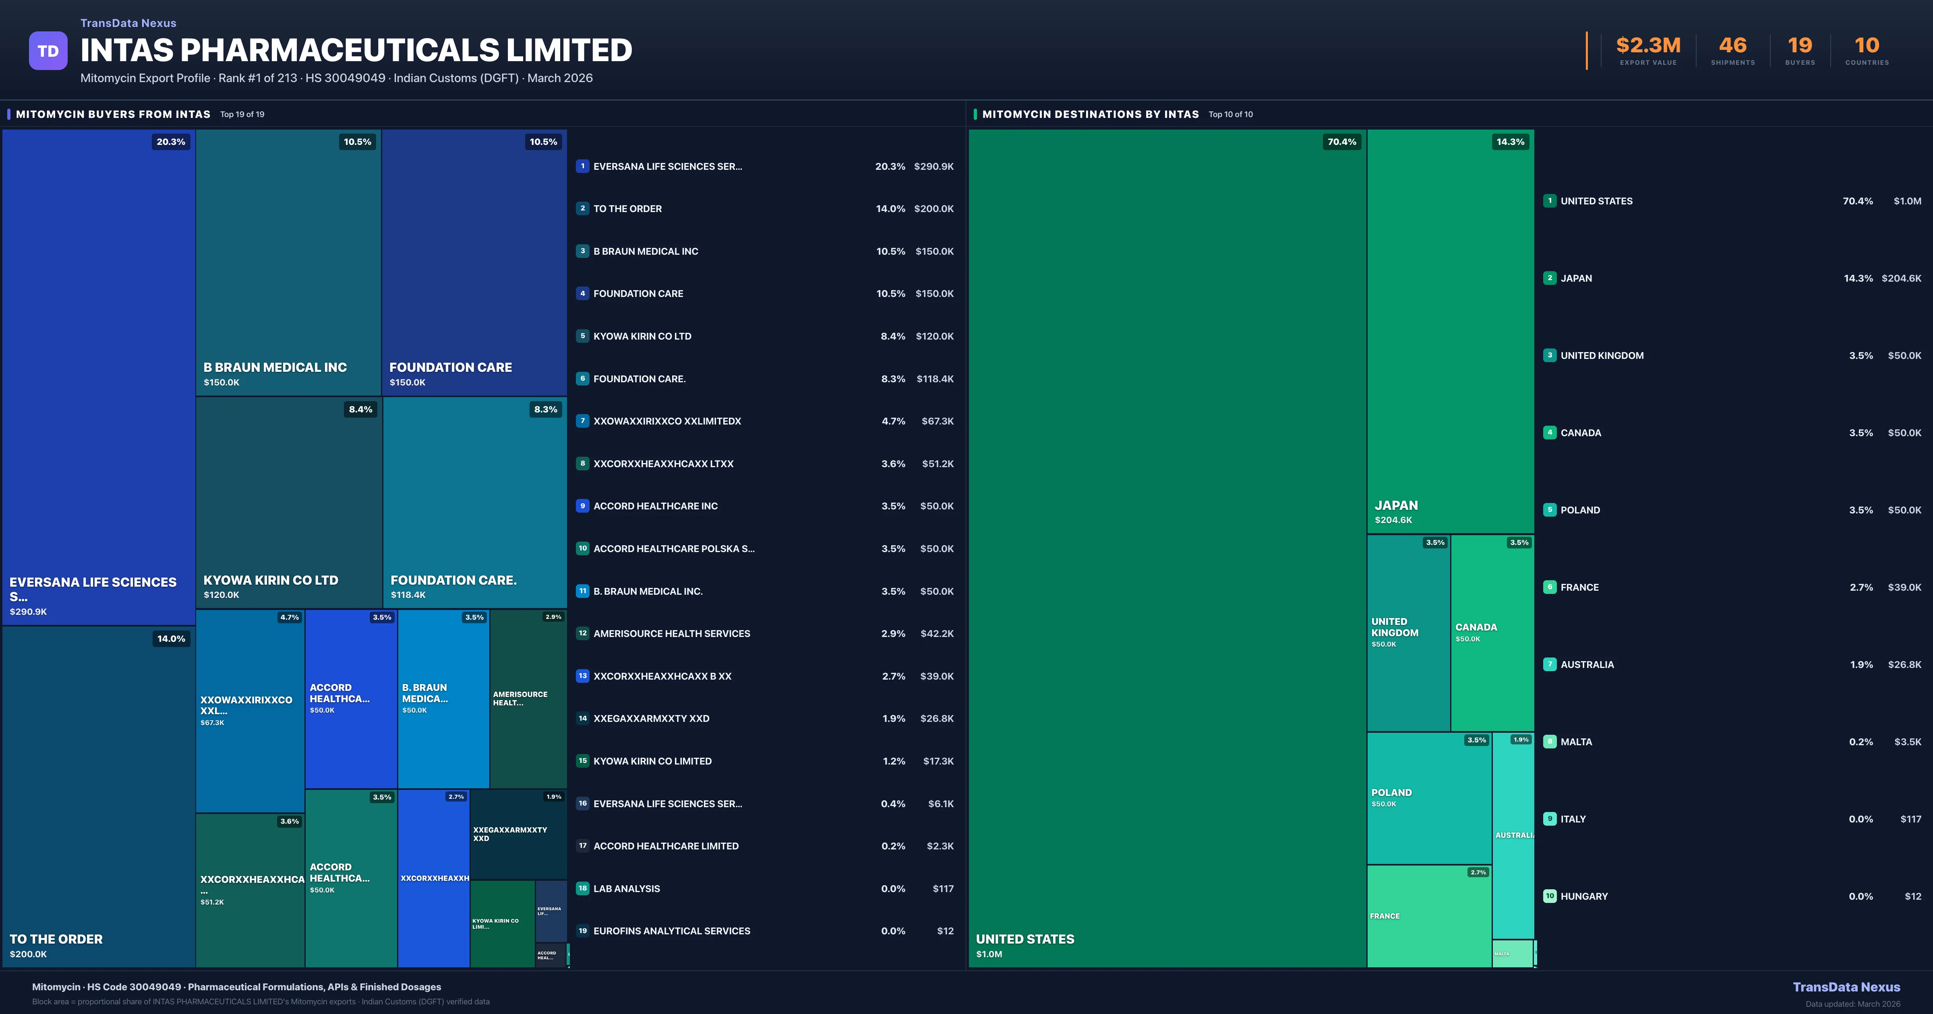This screenshot has height=1014, width=1933.
Task: Click the Eversana Life Sciences treemap tile
Action: coord(98,375)
